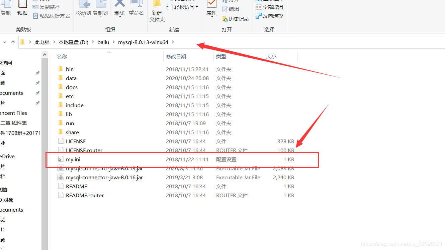Expand the chevron after 此电脑 breadcrumb

point(54,42)
